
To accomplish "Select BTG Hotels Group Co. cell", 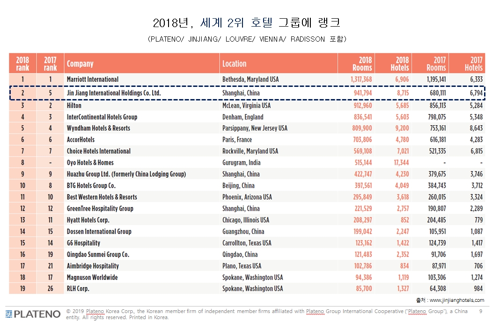I will [x=91, y=185].
